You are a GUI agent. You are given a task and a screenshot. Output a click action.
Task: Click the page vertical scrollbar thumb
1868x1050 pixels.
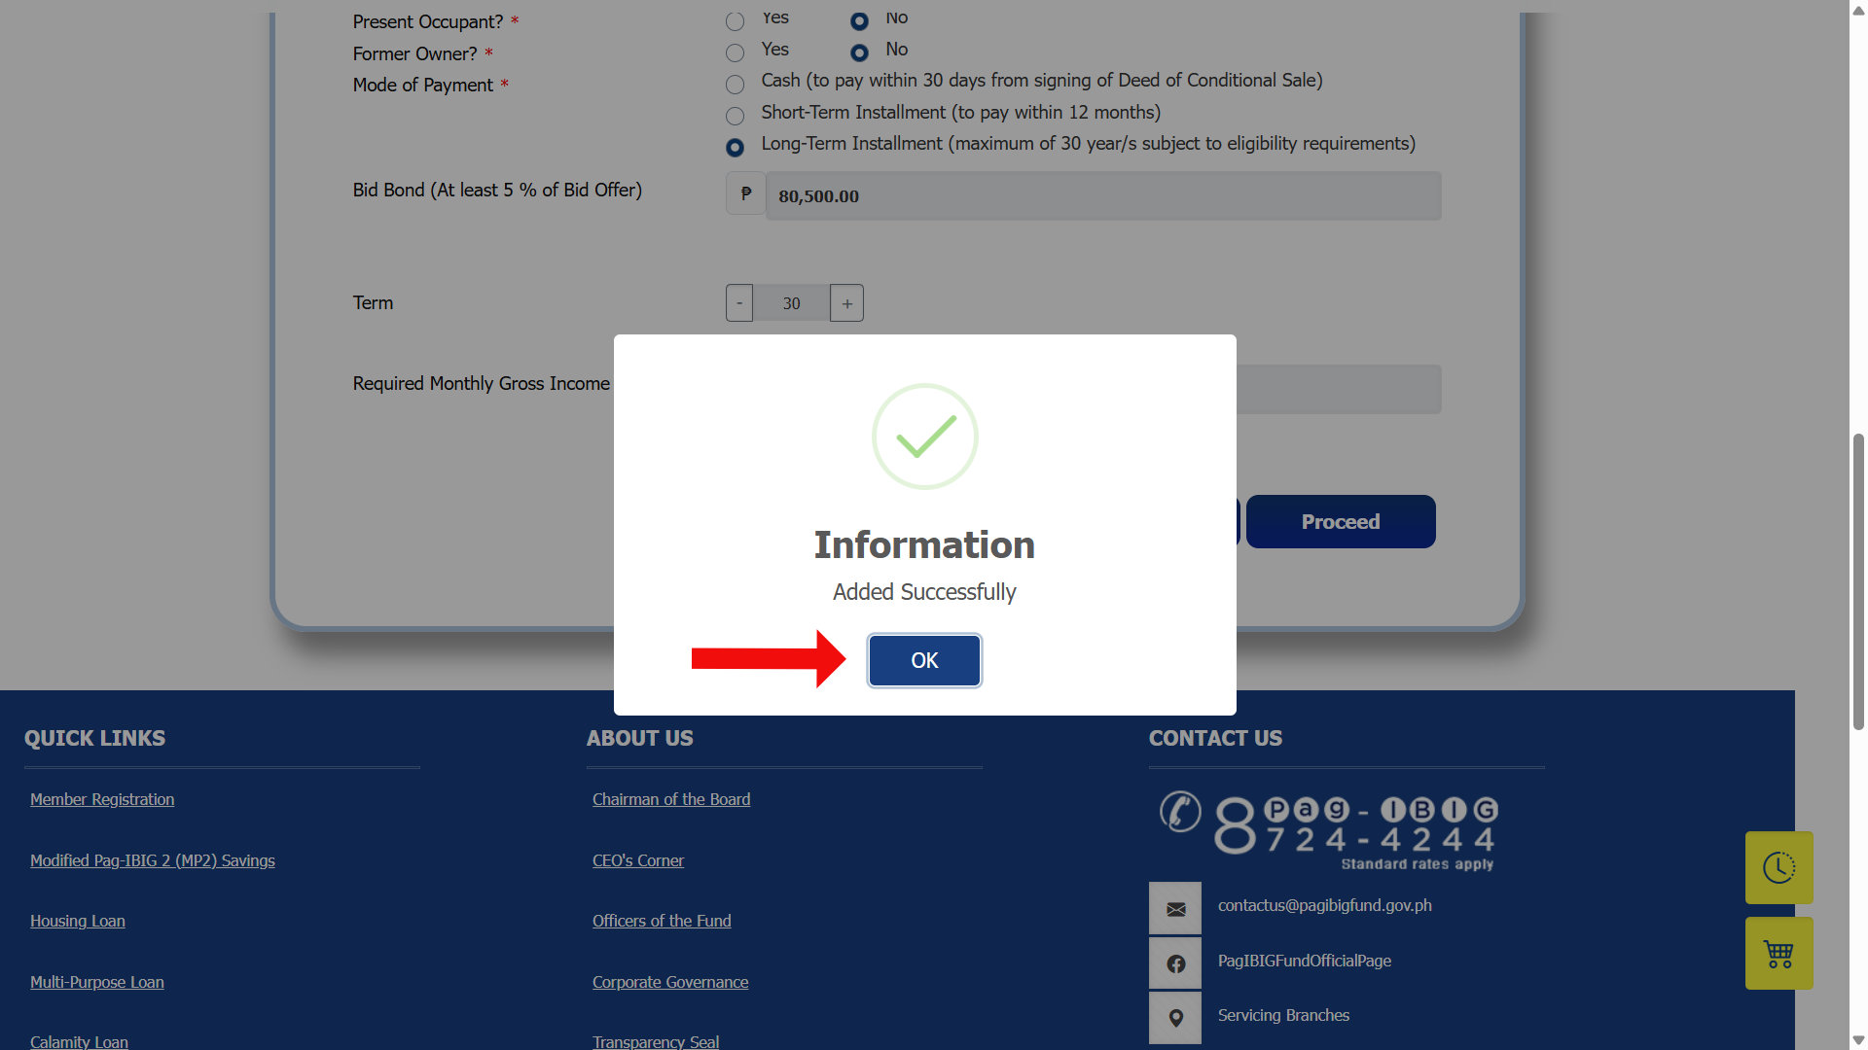point(1858,581)
